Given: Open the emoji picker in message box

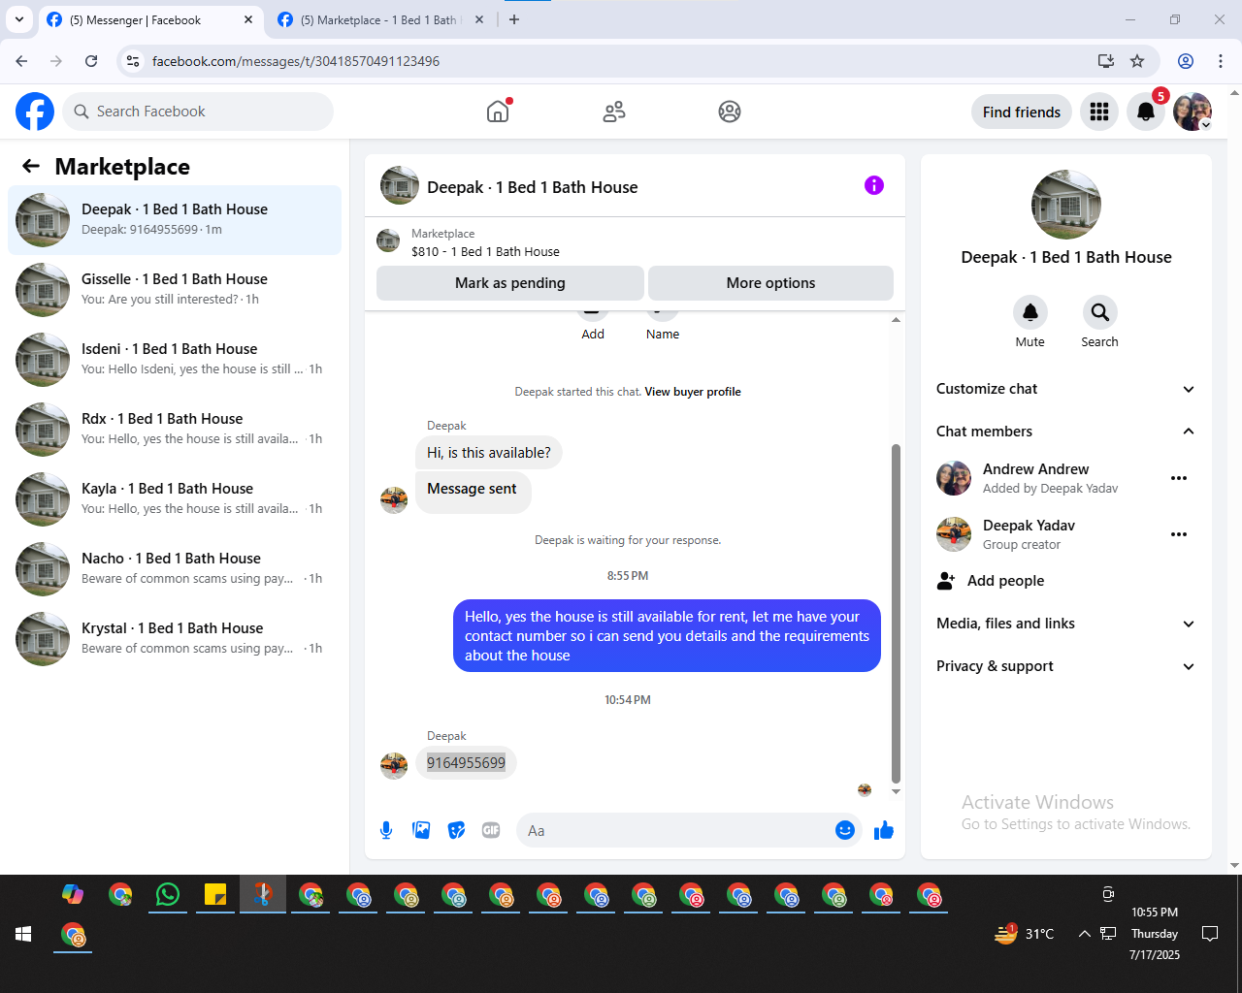Looking at the screenshot, I should point(845,830).
